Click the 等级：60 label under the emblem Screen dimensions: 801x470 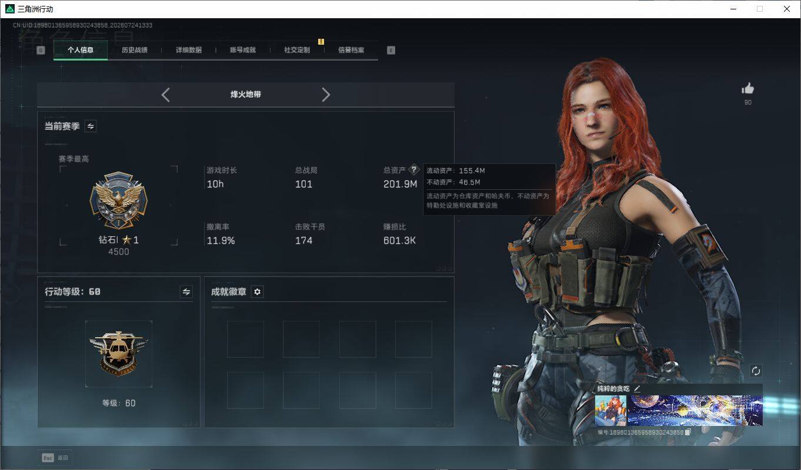pos(119,403)
